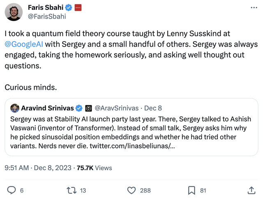
Task: Click Aravind Srinivas's verified badge
Action: 79,108
